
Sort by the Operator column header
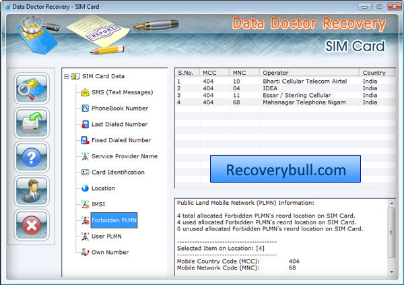pyautogui.click(x=309, y=73)
